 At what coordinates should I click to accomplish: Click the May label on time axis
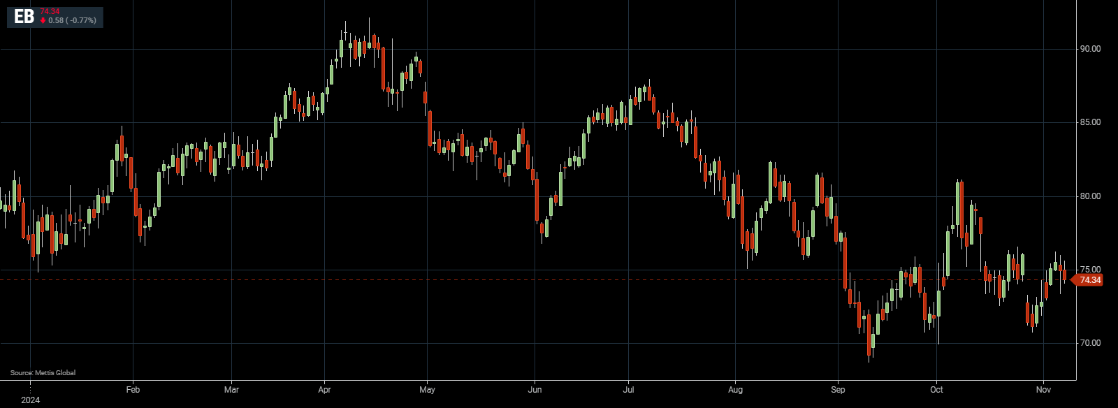[x=427, y=390]
